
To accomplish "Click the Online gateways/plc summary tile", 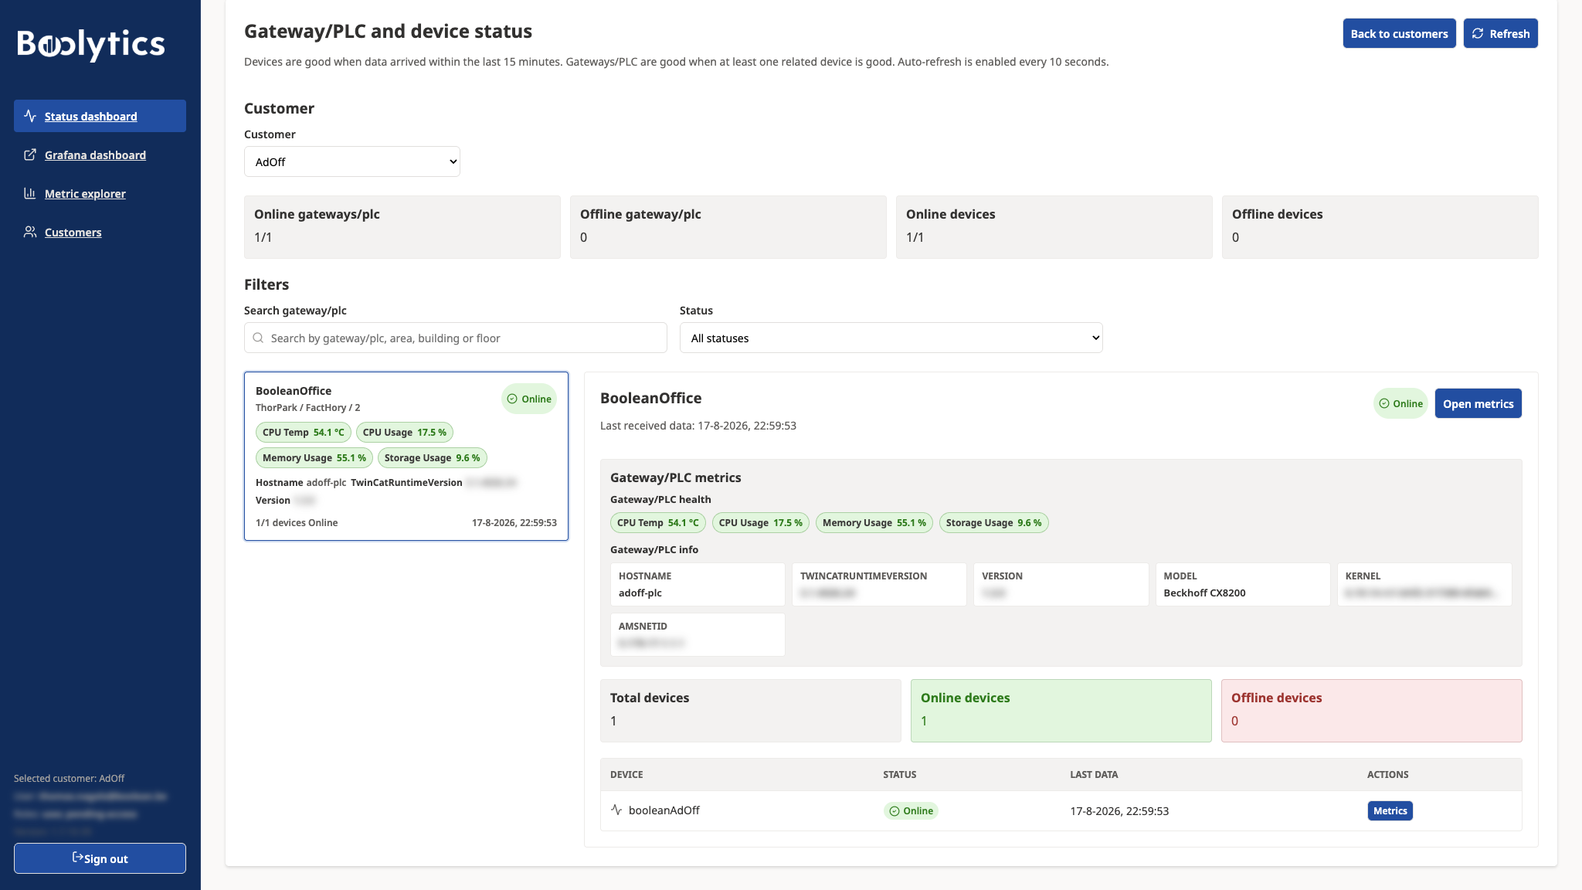I will tap(402, 226).
